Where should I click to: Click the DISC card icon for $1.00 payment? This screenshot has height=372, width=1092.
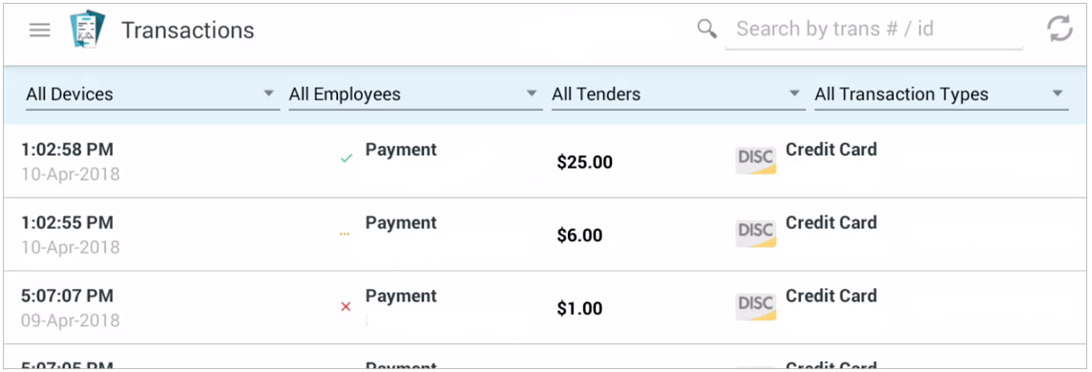(756, 306)
